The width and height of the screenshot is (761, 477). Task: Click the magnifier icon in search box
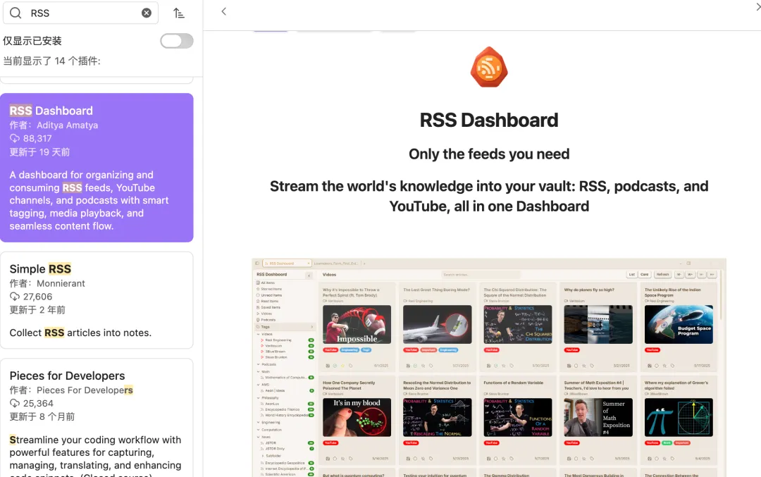[x=15, y=13]
